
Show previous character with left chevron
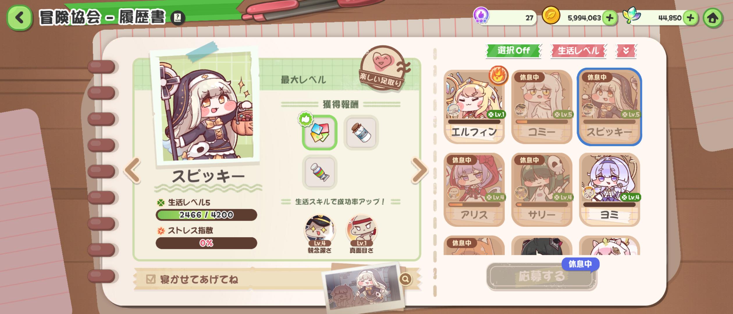133,171
